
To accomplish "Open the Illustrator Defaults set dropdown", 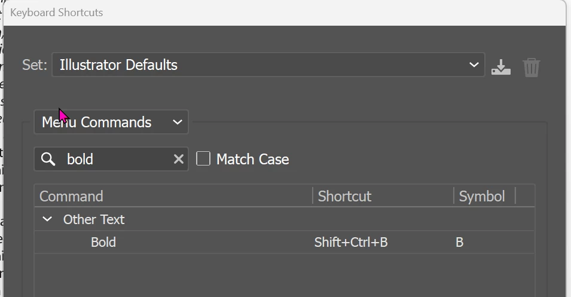I will 268,65.
